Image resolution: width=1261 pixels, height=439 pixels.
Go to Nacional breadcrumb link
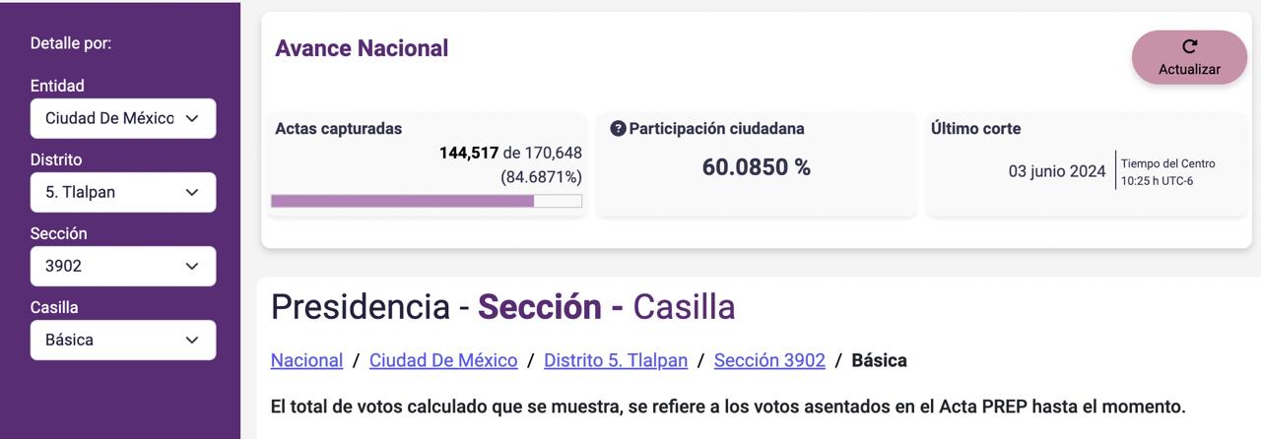pos(306,360)
